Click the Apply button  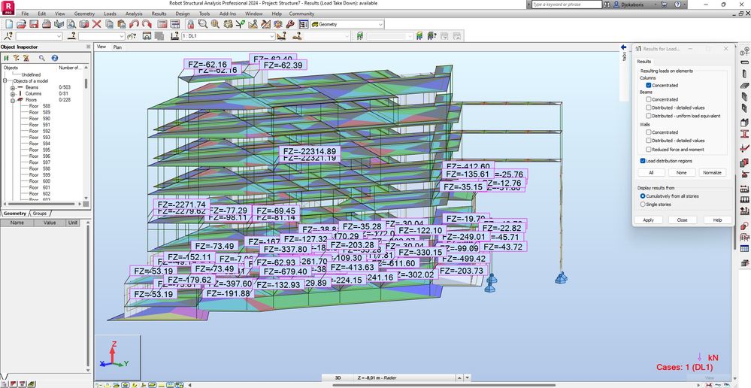pos(648,220)
